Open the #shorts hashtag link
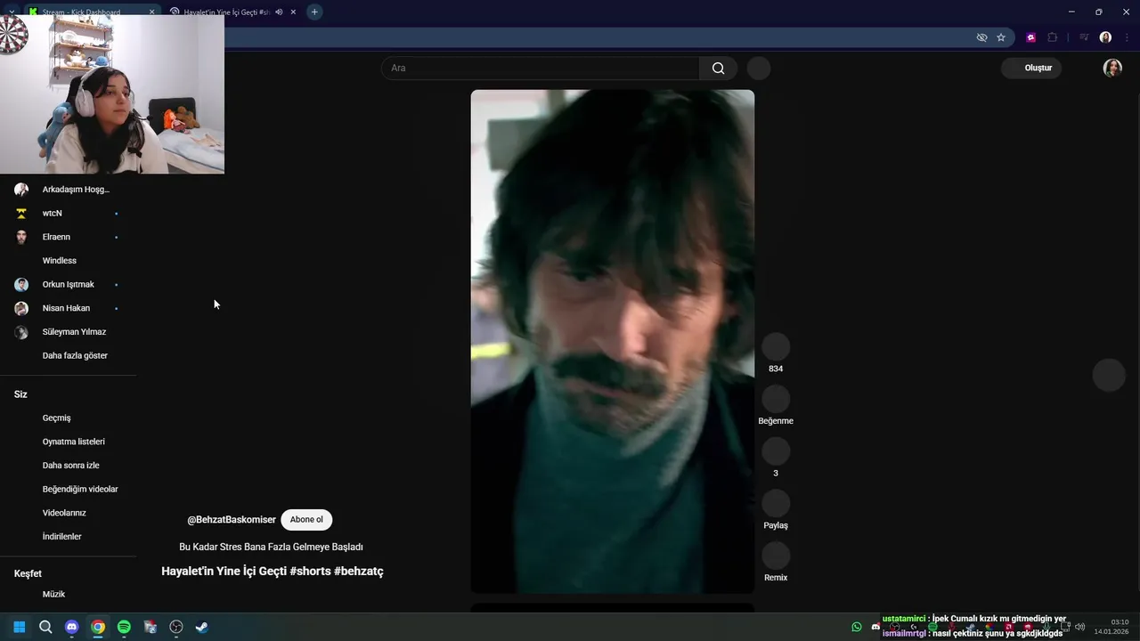The height and width of the screenshot is (641, 1140). 310,572
